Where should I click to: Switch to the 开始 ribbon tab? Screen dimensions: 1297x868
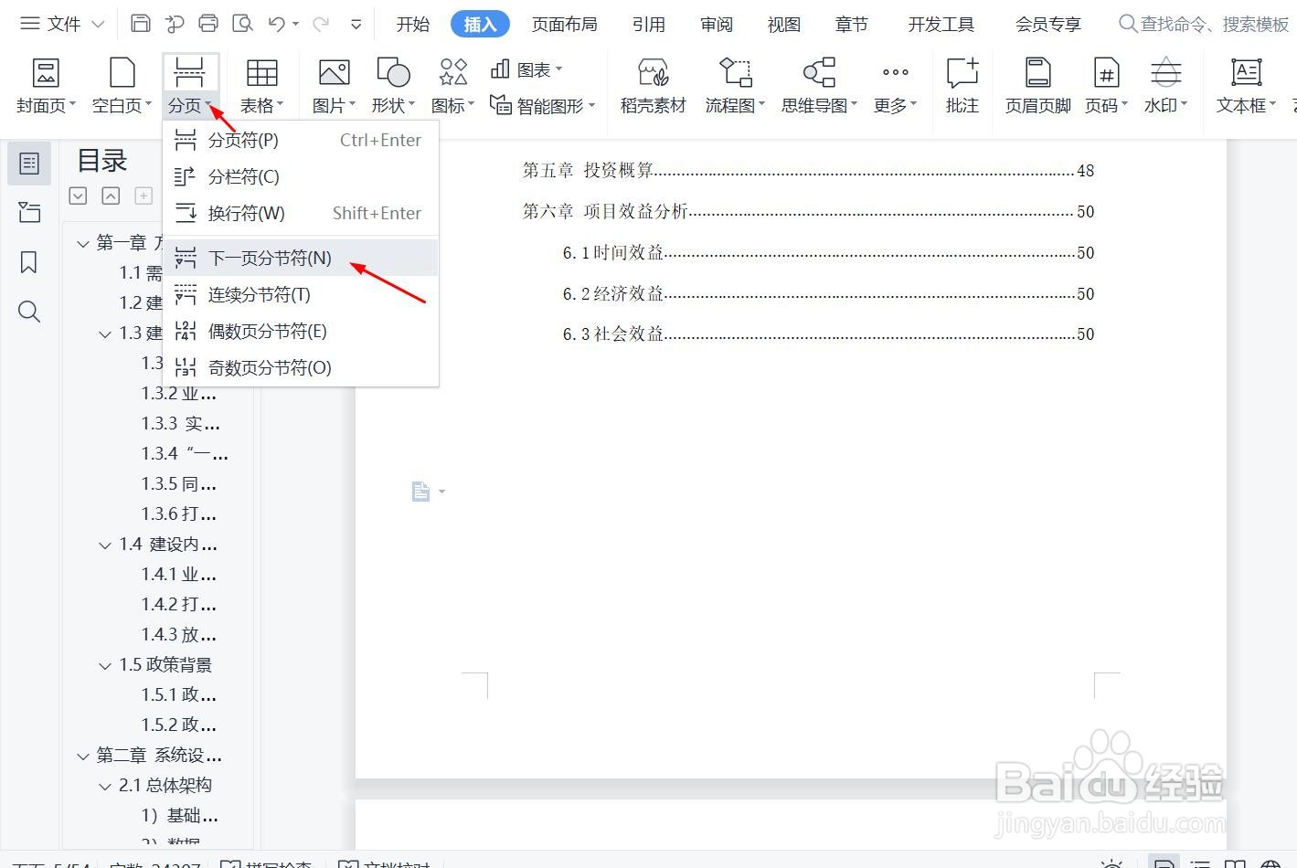(412, 24)
